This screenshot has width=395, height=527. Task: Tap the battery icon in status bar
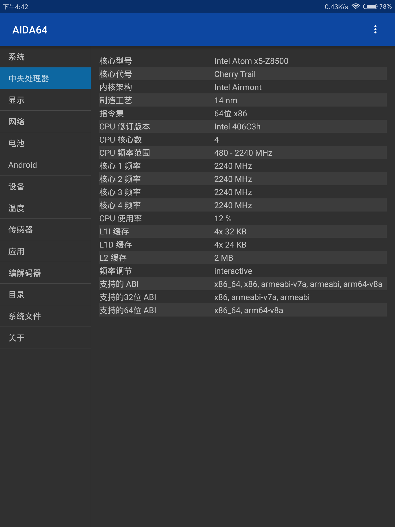pos(370,6)
